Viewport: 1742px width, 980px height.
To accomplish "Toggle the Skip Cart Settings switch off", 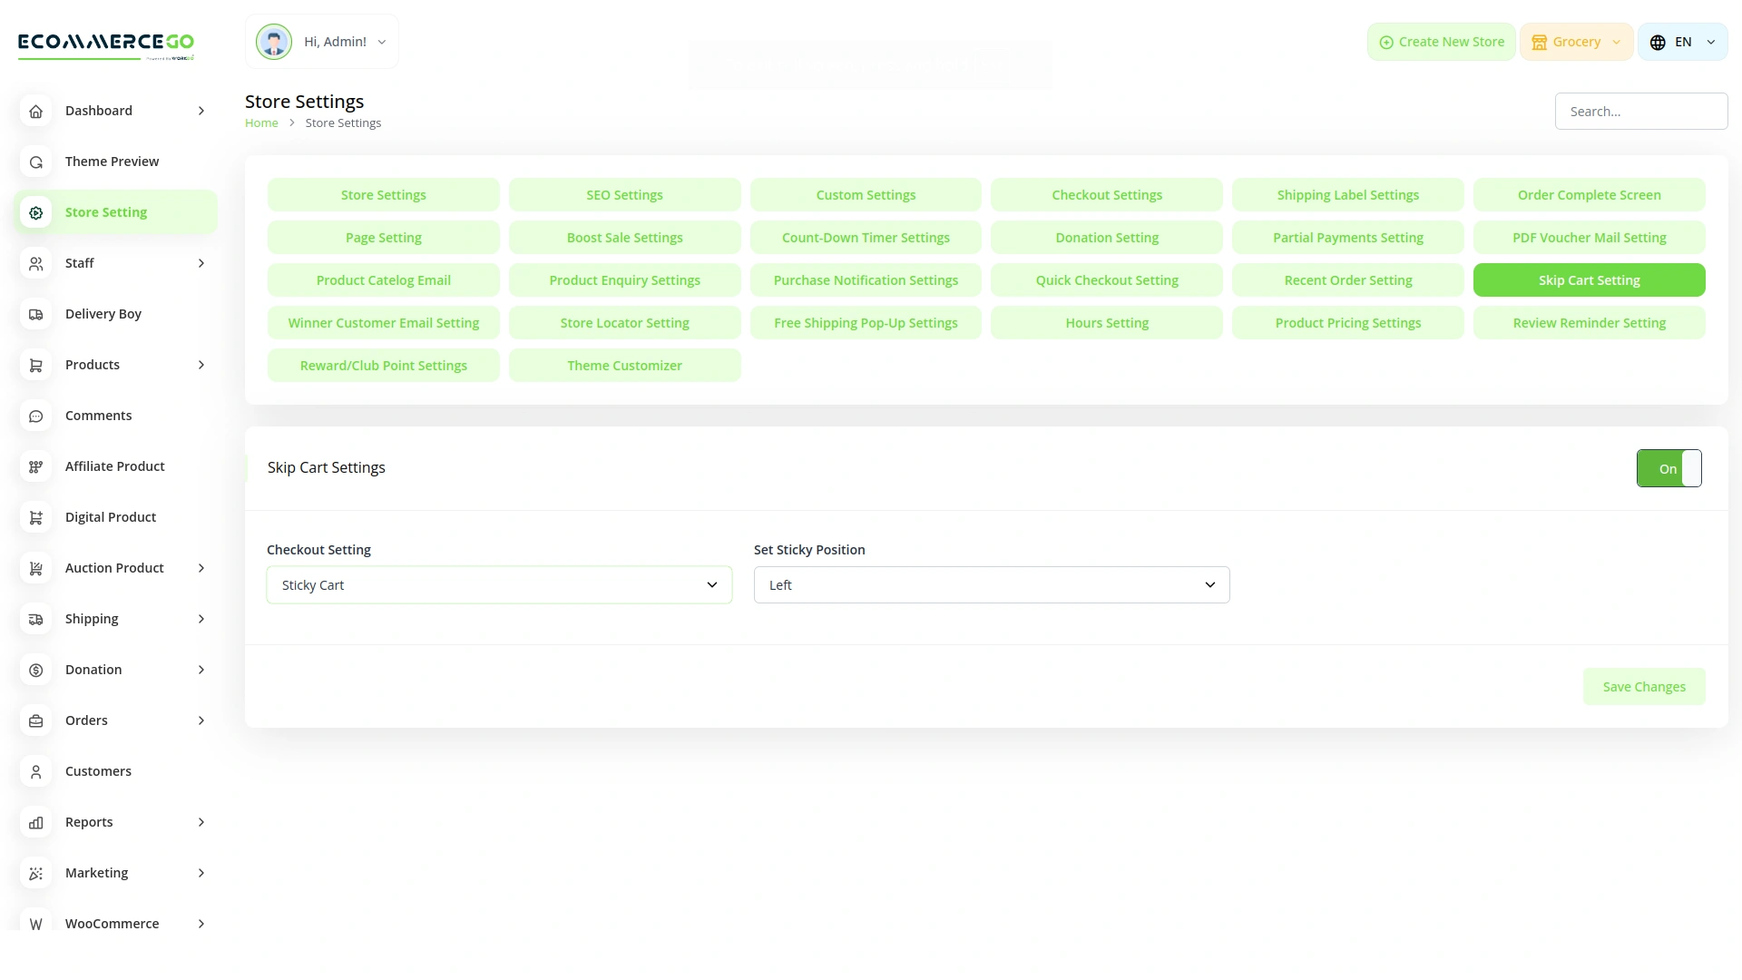I will pos(1669,468).
